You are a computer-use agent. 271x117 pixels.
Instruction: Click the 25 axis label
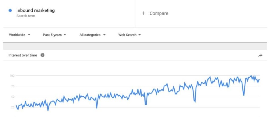coord(12,107)
